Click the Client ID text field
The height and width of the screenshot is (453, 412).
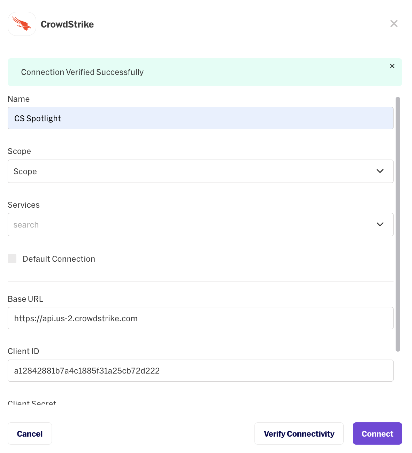[200, 371]
